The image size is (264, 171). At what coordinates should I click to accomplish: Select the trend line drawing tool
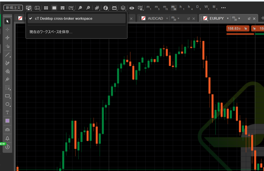[7, 55]
